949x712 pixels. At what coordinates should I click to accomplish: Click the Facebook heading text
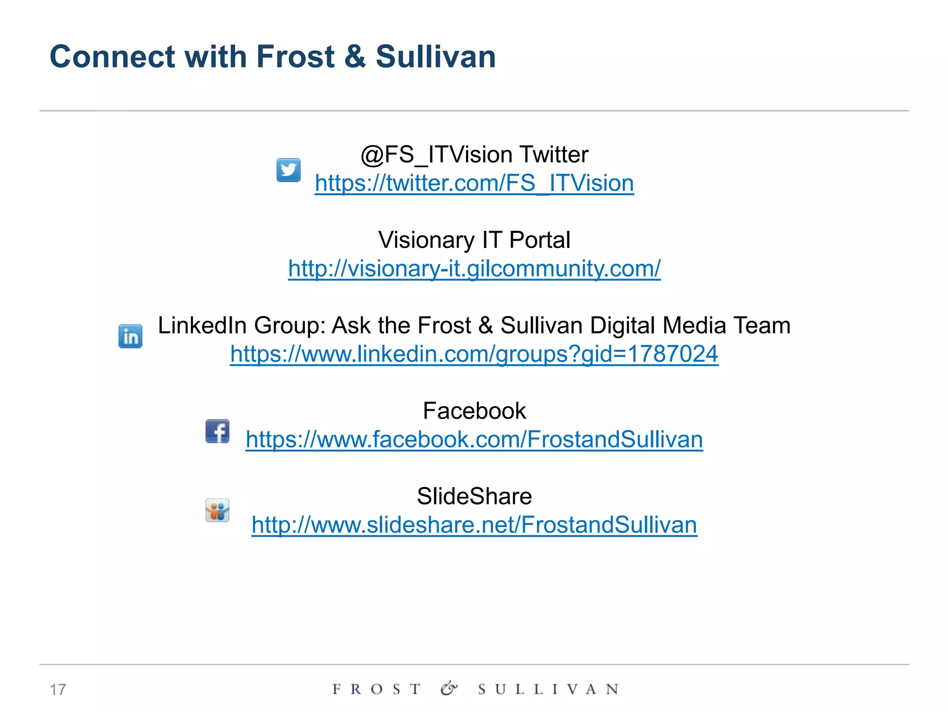[x=474, y=411]
